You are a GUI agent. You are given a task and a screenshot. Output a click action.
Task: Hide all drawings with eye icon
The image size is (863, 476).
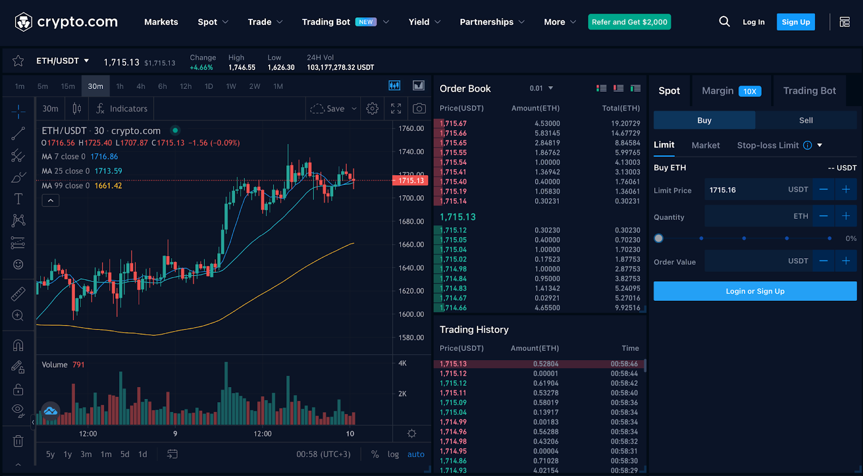[x=18, y=411]
